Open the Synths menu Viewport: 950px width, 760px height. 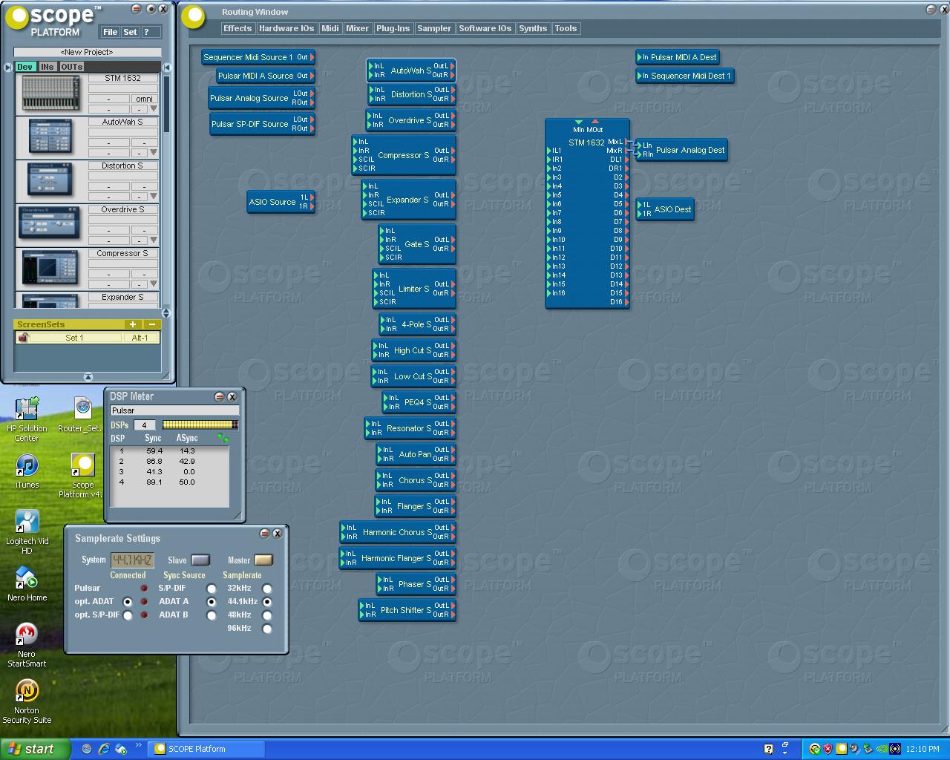(533, 28)
